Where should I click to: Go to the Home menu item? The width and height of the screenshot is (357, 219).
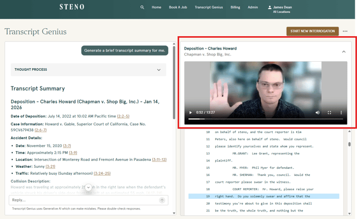[x=156, y=7]
